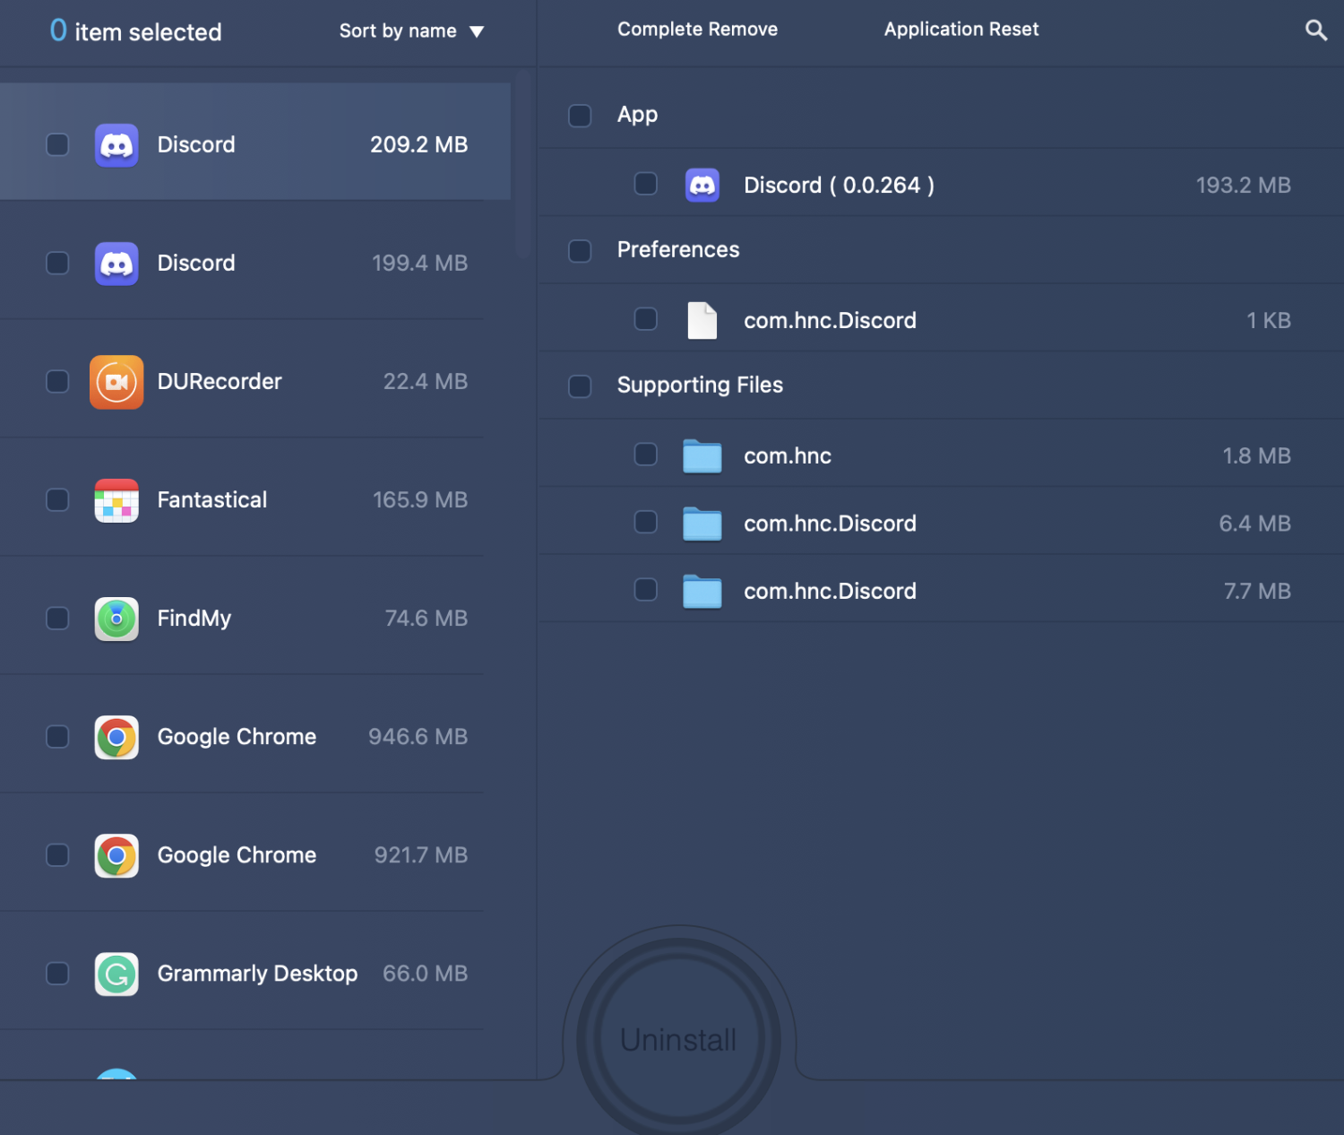Image resolution: width=1344 pixels, height=1135 pixels.
Task: Click the search magnifier icon
Action: (x=1315, y=30)
